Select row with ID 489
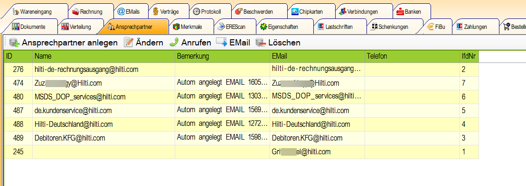The width and height of the screenshot is (526, 186). (241, 138)
